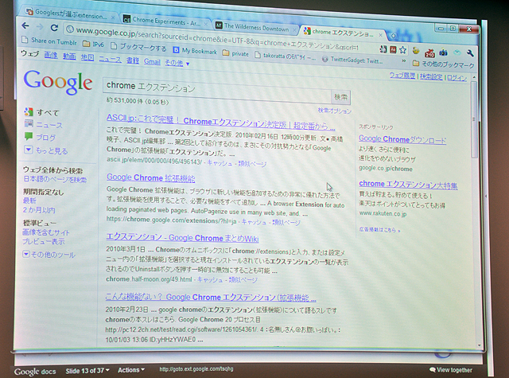This screenshot has width=509, height=378.
Task: Select プレビュー表示 view
Action: pos(43,241)
